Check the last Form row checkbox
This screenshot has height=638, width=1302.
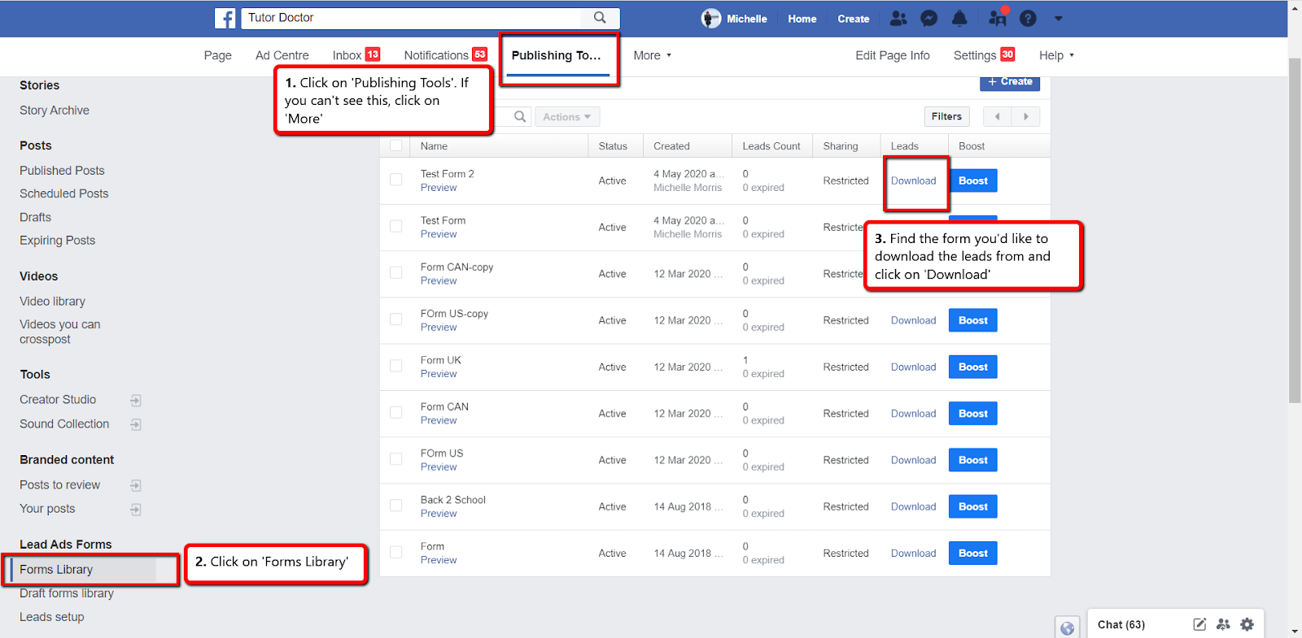(396, 552)
